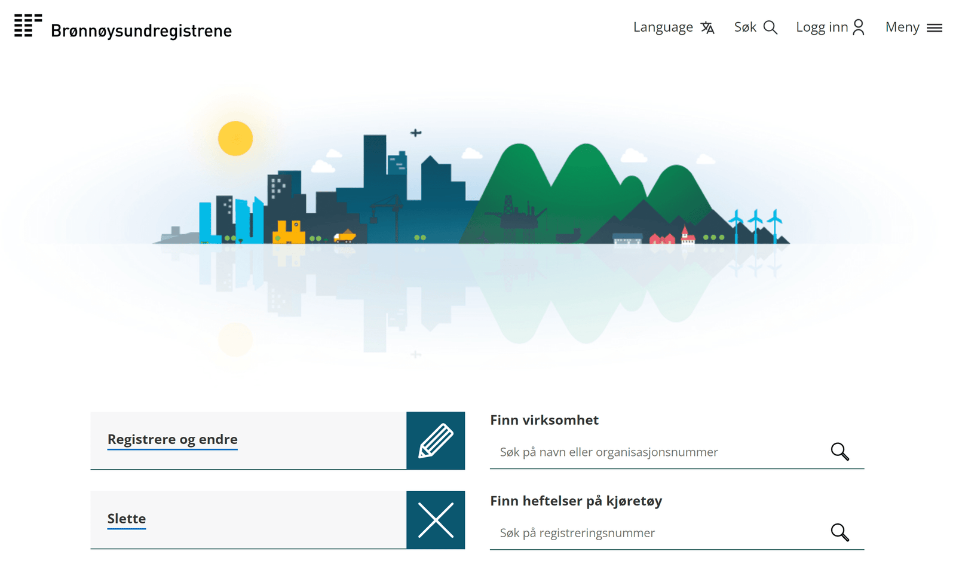Click the magnifier icon in top navigation
This screenshot has width=956, height=579.
tap(771, 27)
